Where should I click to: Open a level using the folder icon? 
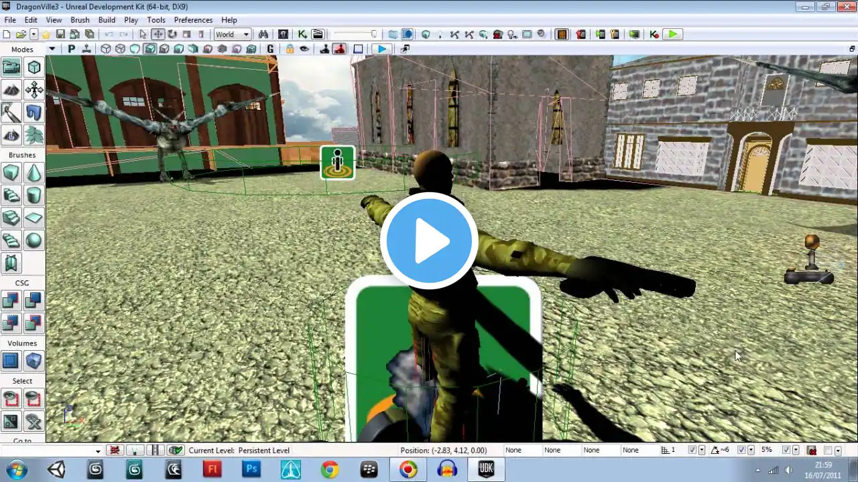[21, 34]
